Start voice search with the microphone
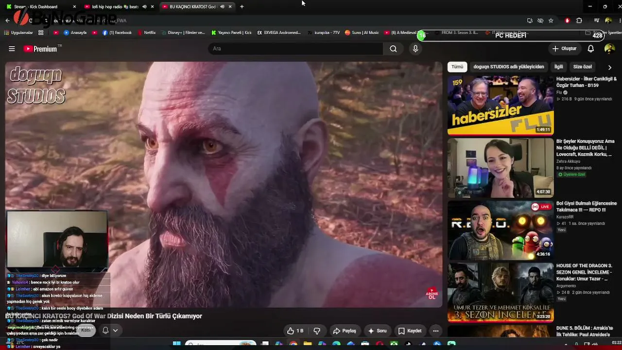The width and height of the screenshot is (622, 350). pos(415,49)
